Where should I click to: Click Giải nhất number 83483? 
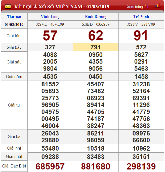[96, 157]
